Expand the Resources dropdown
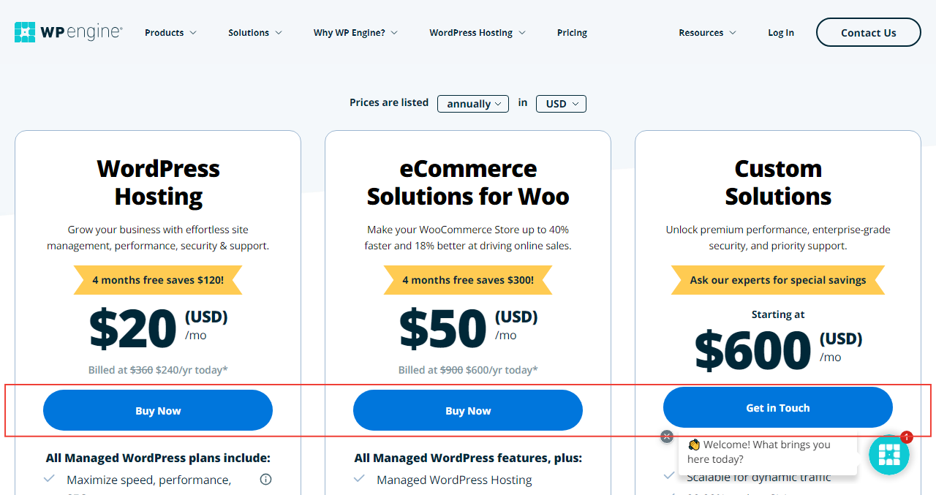 pos(706,32)
